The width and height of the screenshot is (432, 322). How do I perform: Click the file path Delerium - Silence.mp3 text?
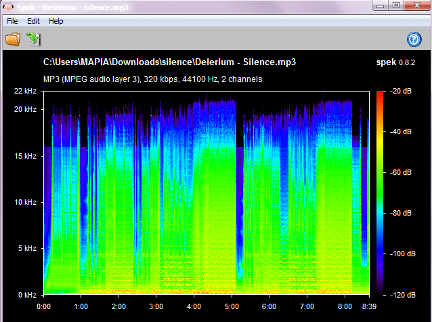[x=169, y=62]
